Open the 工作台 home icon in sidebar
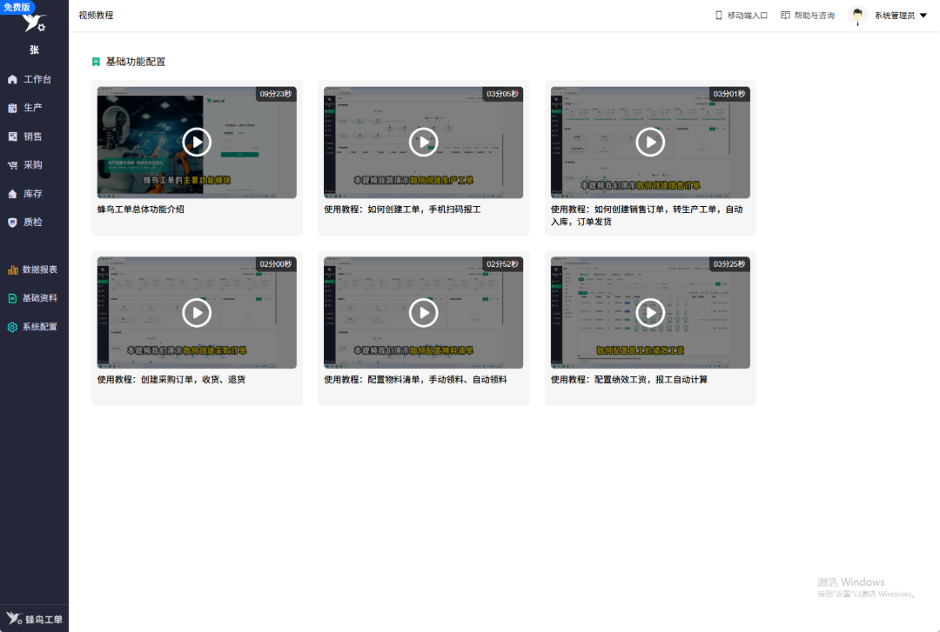This screenshot has width=940, height=632. click(x=12, y=79)
